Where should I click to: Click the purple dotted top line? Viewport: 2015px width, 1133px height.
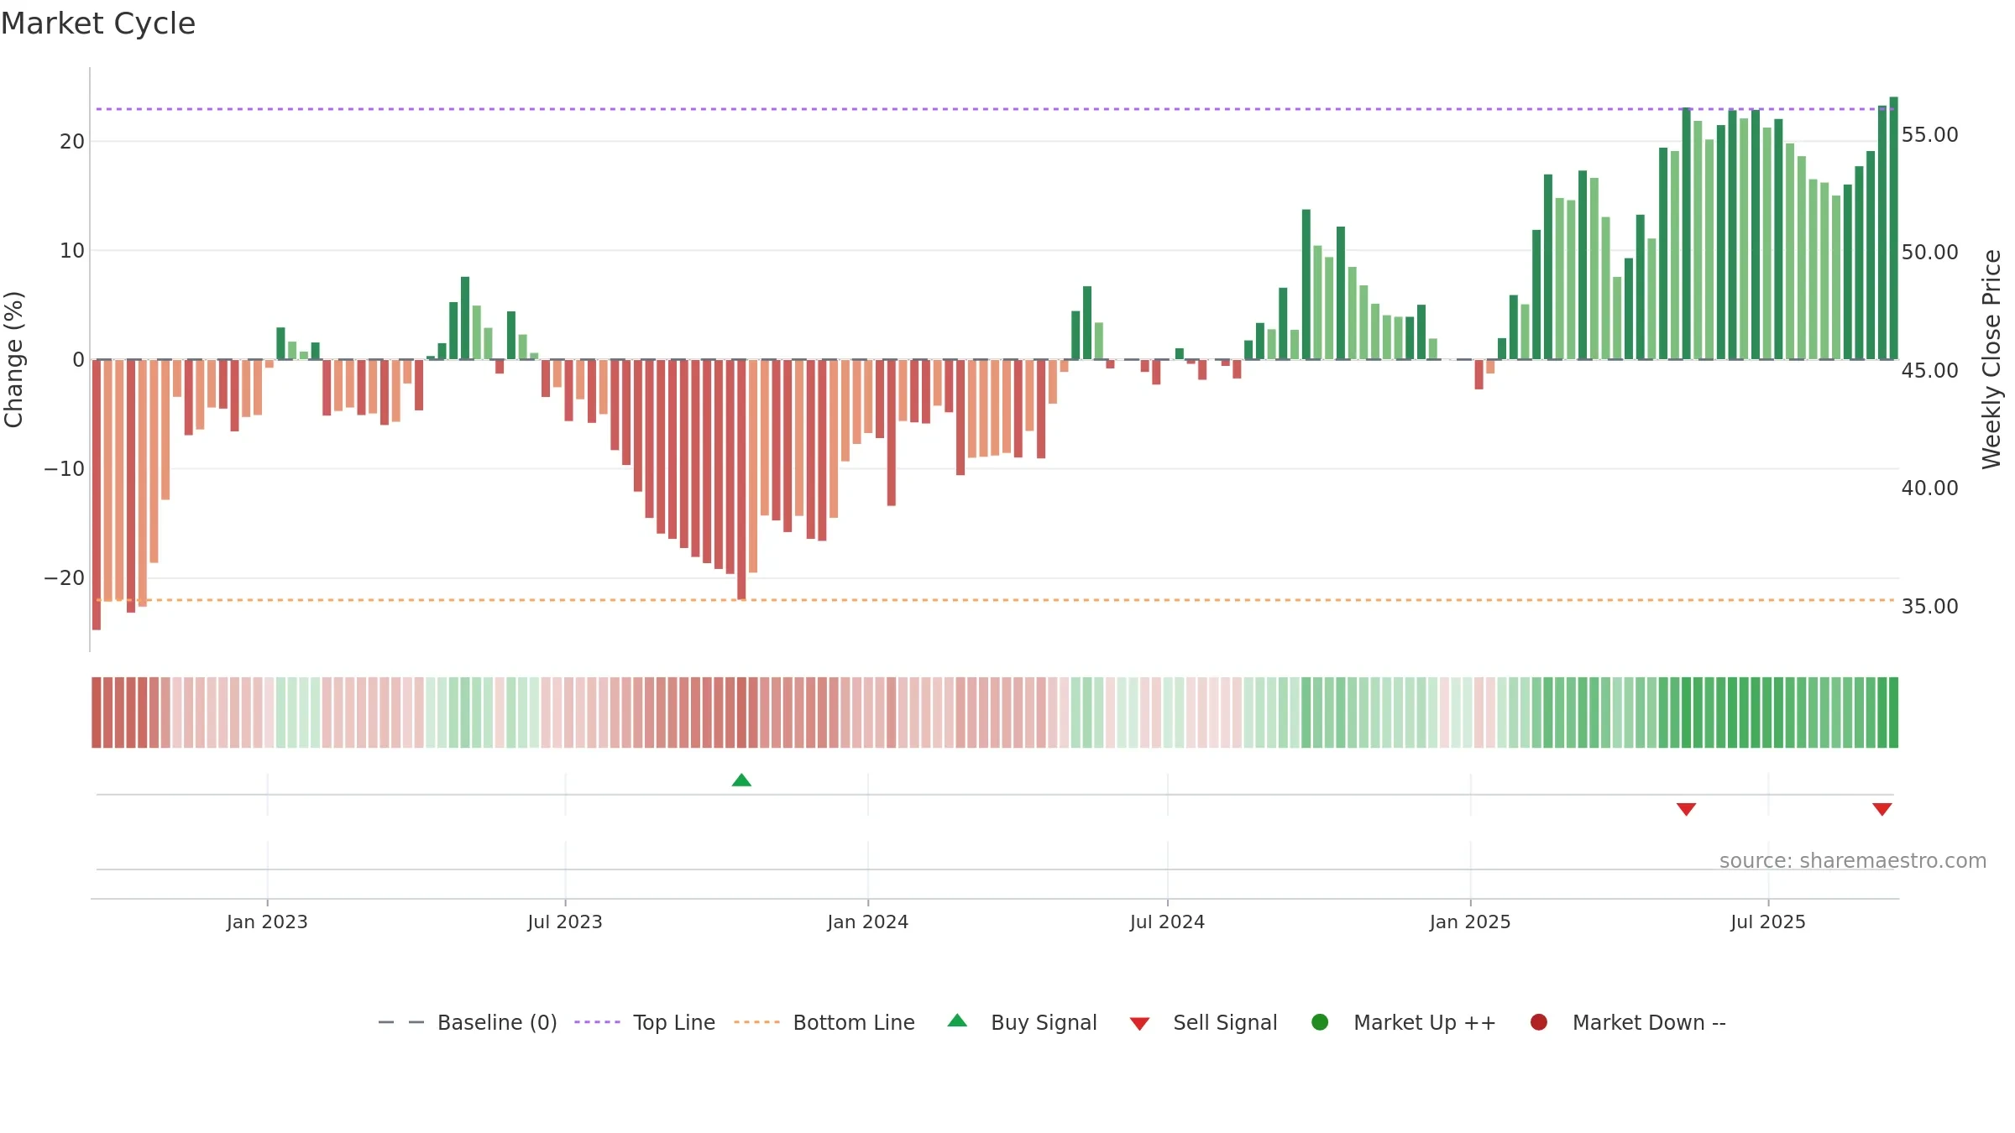pyautogui.click(x=995, y=109)
